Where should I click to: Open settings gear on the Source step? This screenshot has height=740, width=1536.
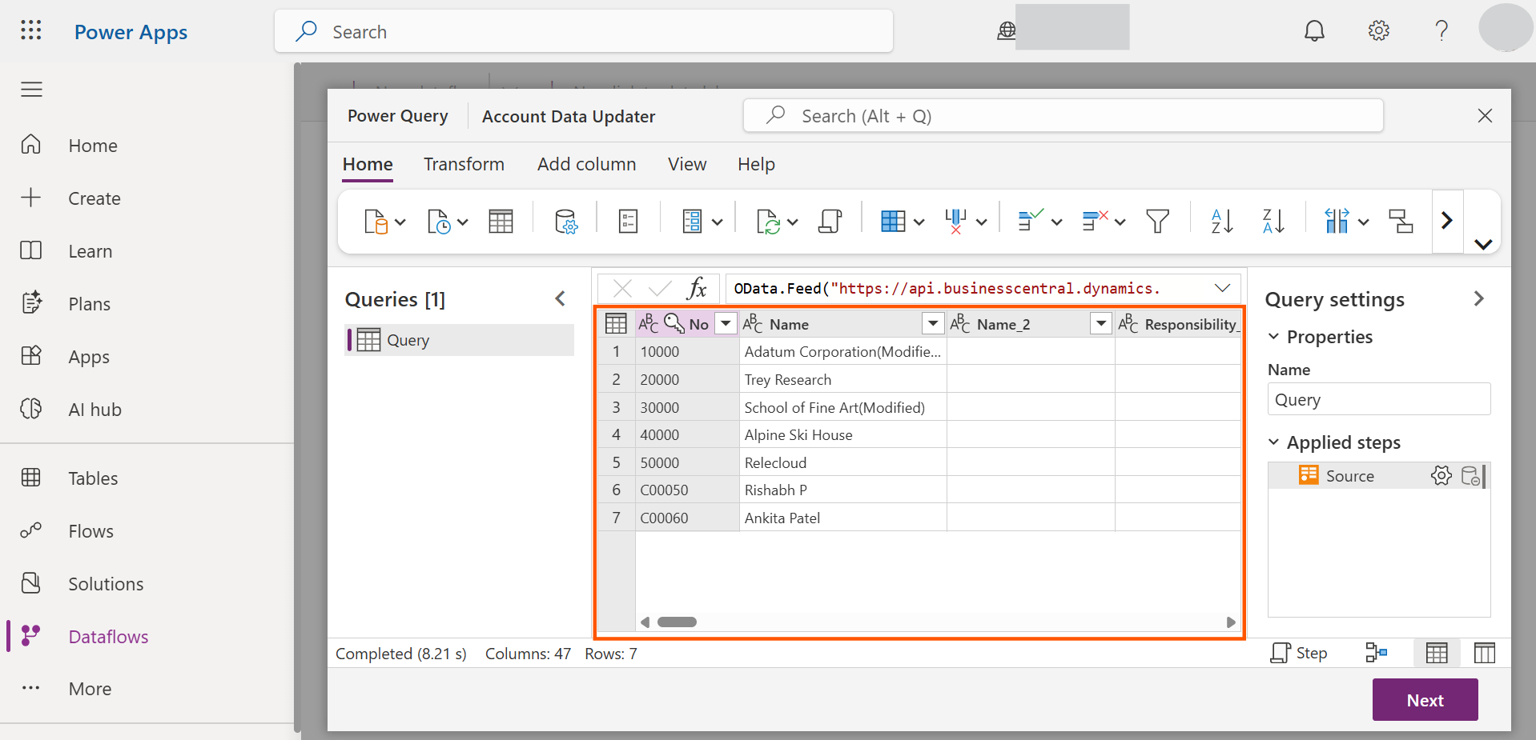point(1441,476)
